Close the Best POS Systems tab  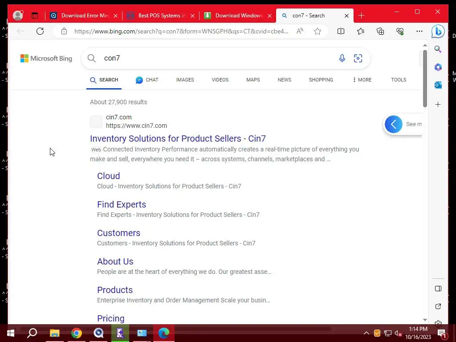(x=192, y=16)
